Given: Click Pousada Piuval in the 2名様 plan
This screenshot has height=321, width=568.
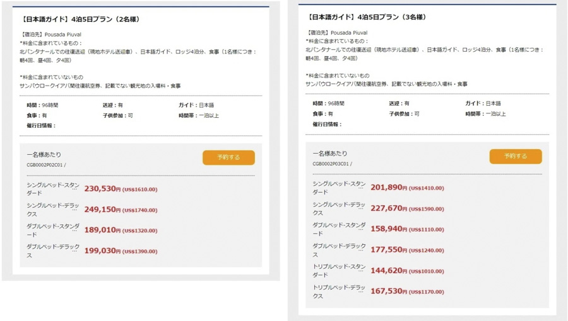Looking at the screenshot, I should [x=62, y=35].
